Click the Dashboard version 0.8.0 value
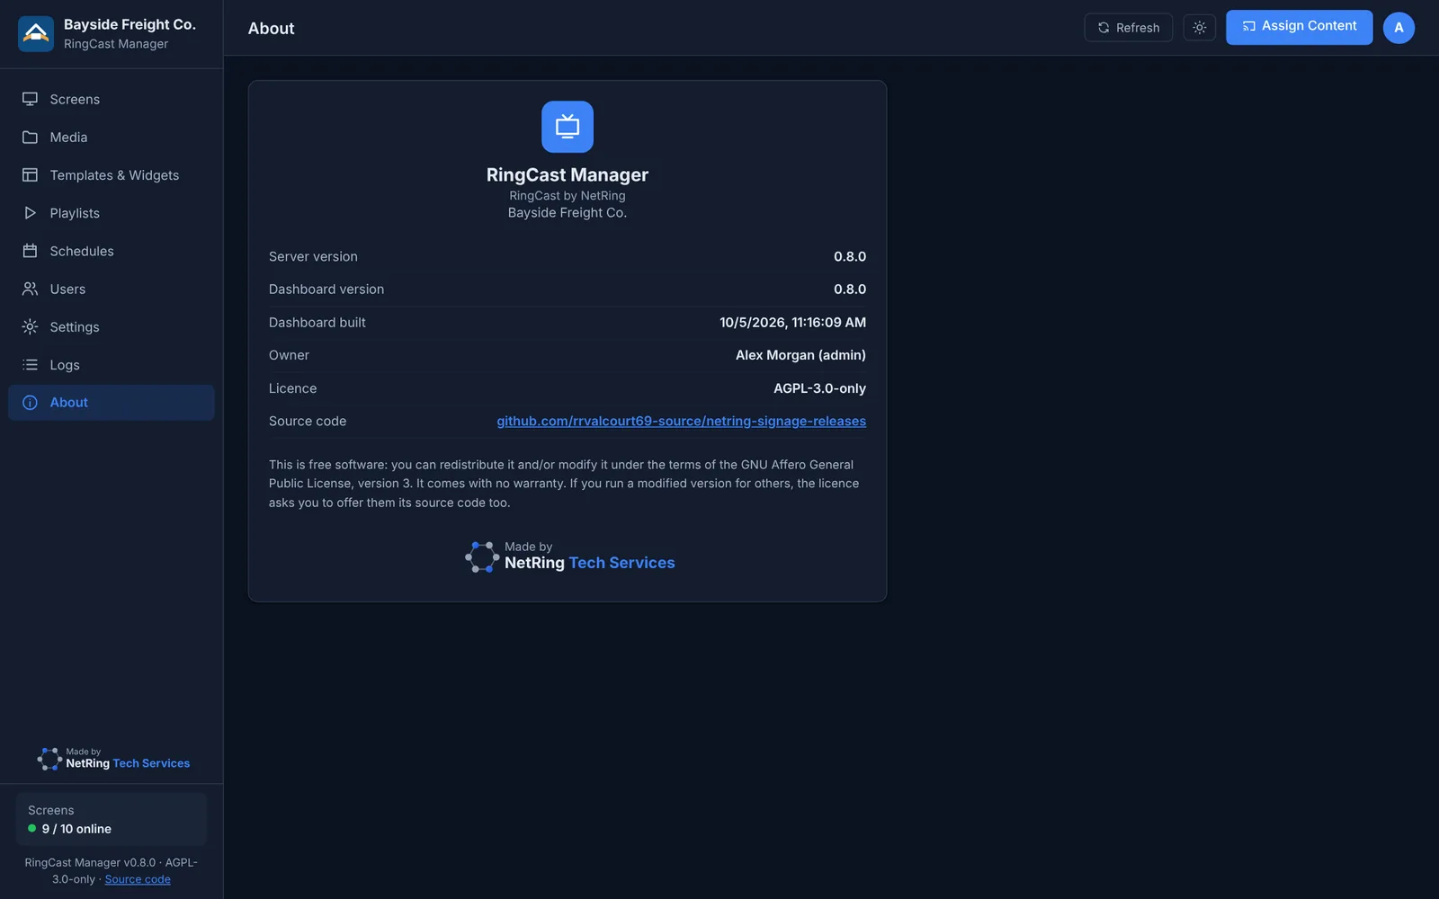Screen dimensions: 1439x899 [850, 289]
